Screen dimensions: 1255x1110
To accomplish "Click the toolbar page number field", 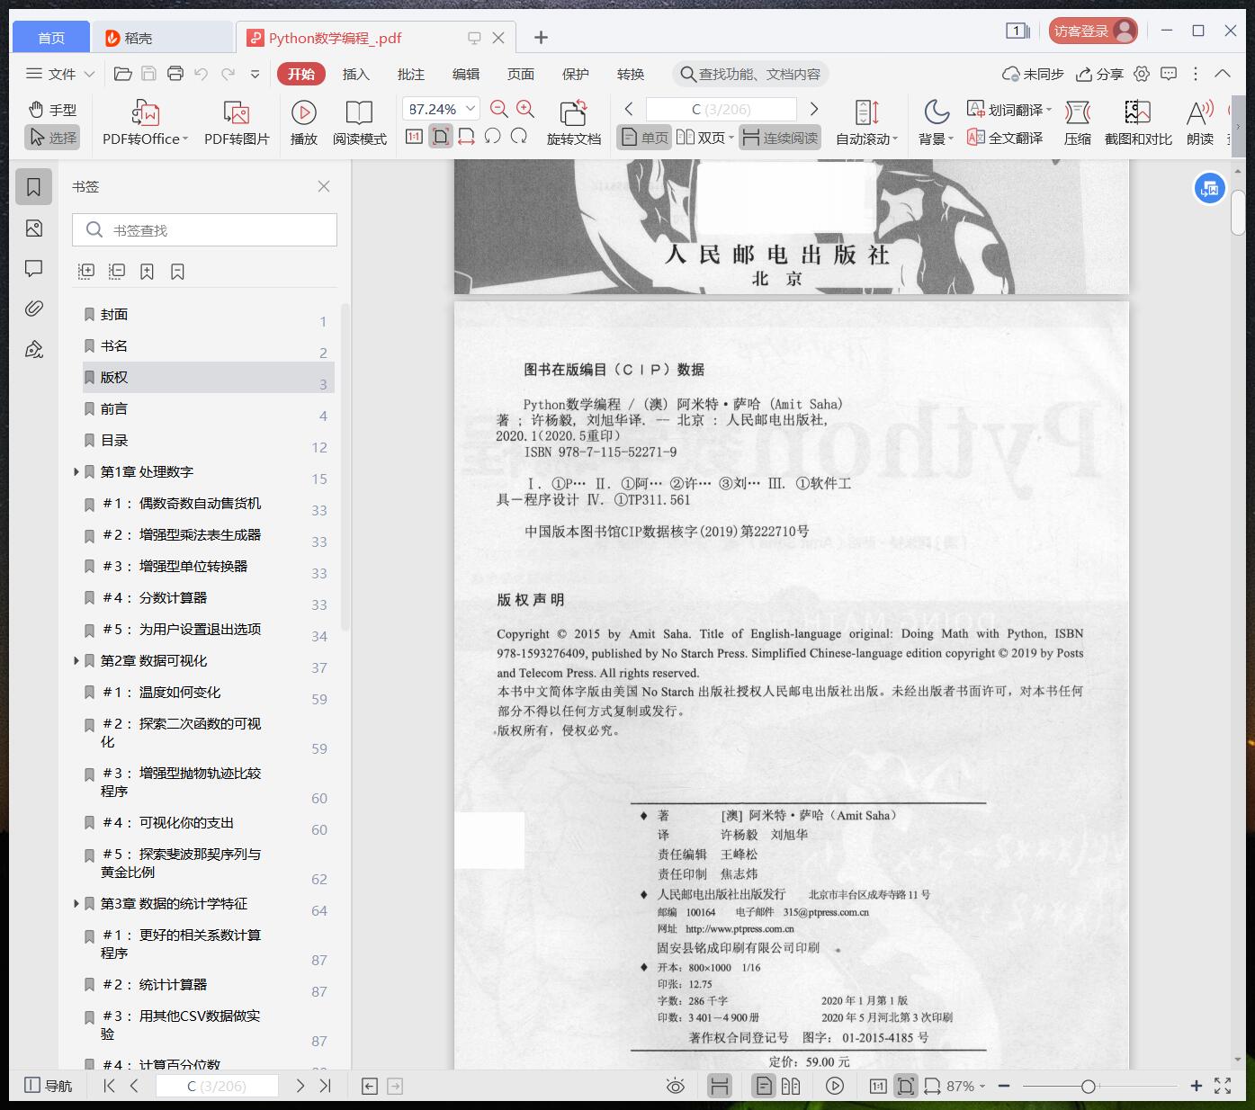I will coord(721,109).
